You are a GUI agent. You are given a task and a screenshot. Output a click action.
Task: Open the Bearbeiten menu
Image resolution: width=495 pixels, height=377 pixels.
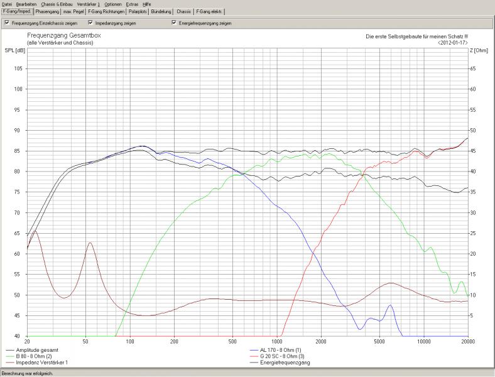[26, 4]
